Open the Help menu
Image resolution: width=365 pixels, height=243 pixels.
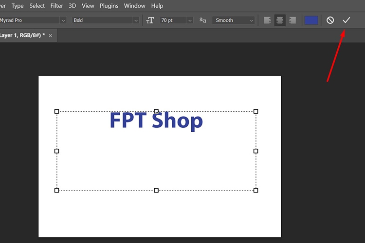(x=157, y=6)
